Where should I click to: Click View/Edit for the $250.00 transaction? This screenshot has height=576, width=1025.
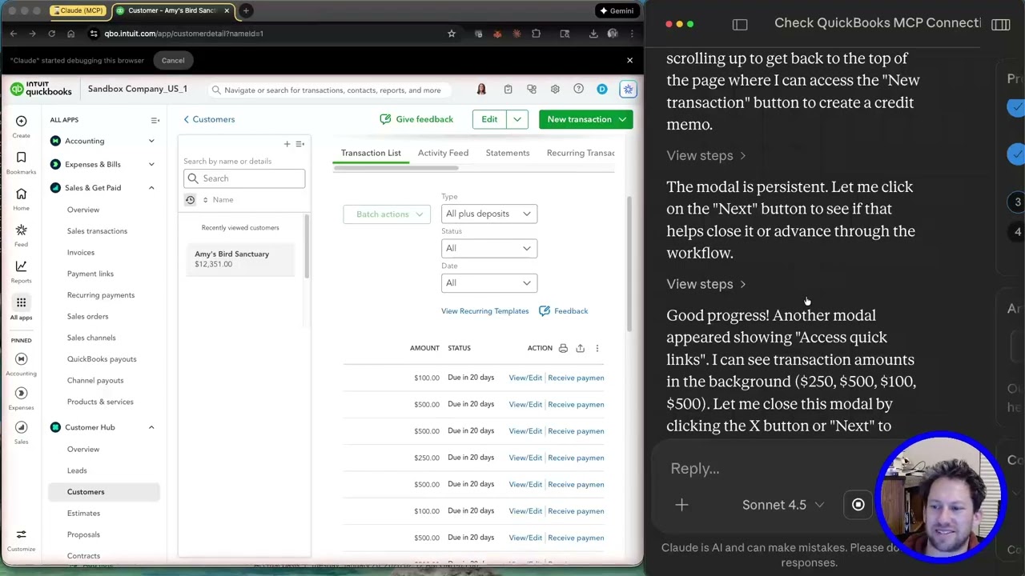coord(525,458)
